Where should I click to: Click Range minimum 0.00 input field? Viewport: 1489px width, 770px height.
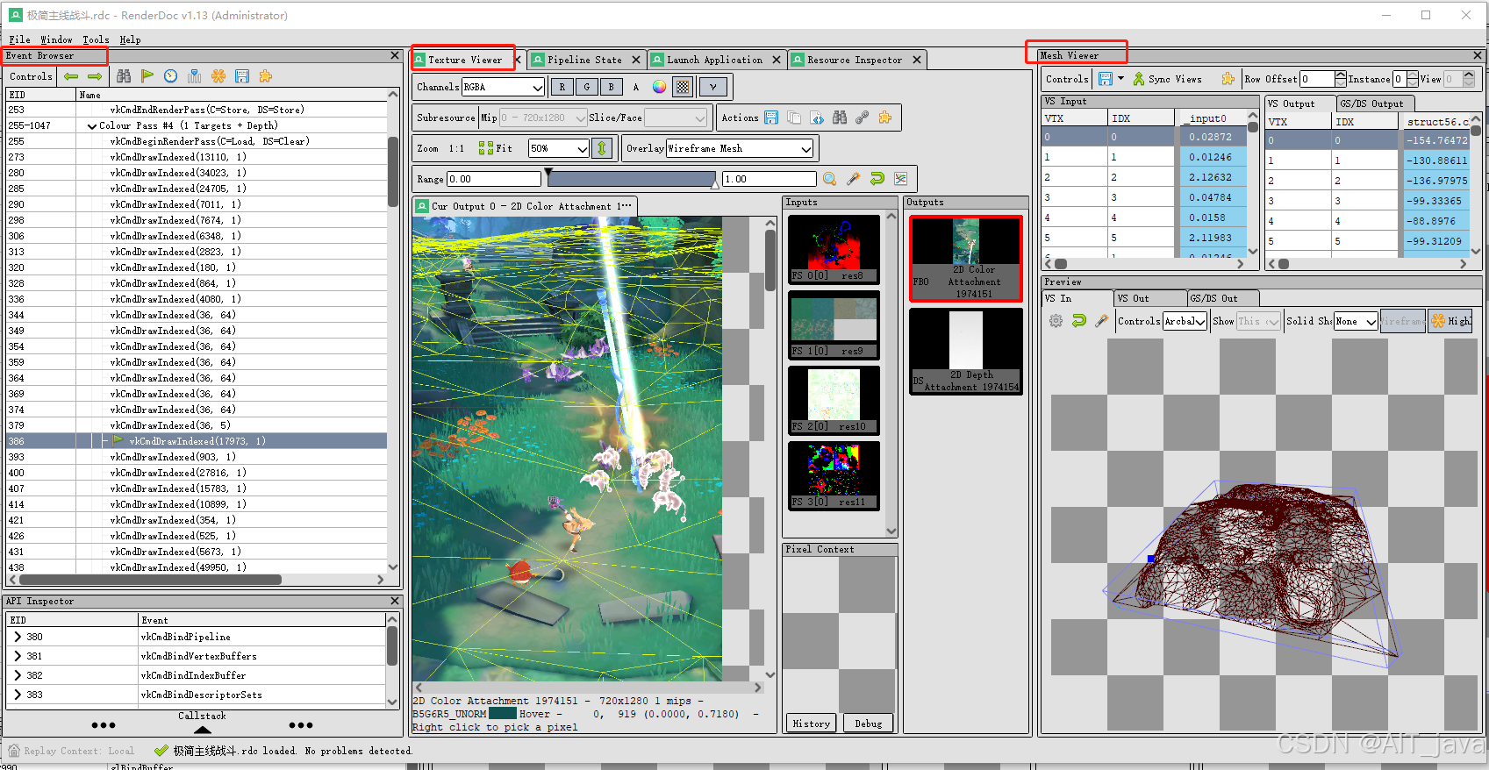[x=493, y=179]
